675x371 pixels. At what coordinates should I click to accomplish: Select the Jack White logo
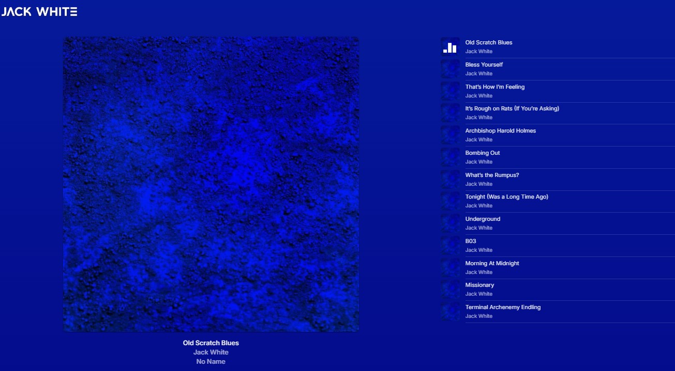pyautogui.click(x=39, y=11)
